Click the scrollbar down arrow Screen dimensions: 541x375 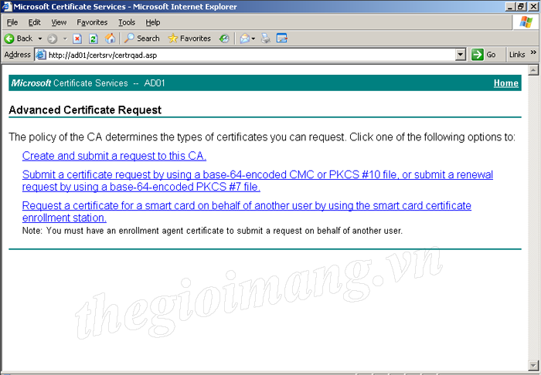click(x=533, y=365)
